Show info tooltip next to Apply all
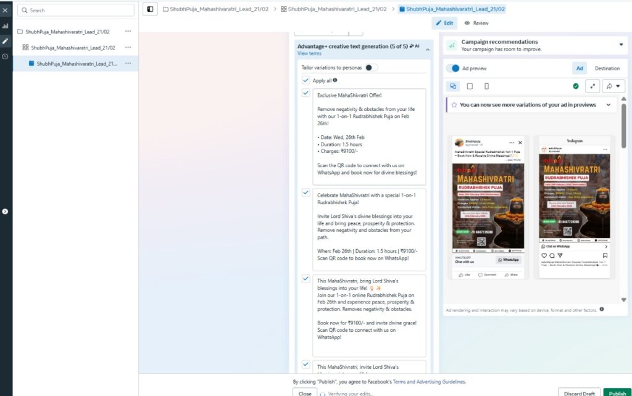632x396 pixels. [335, 80]
